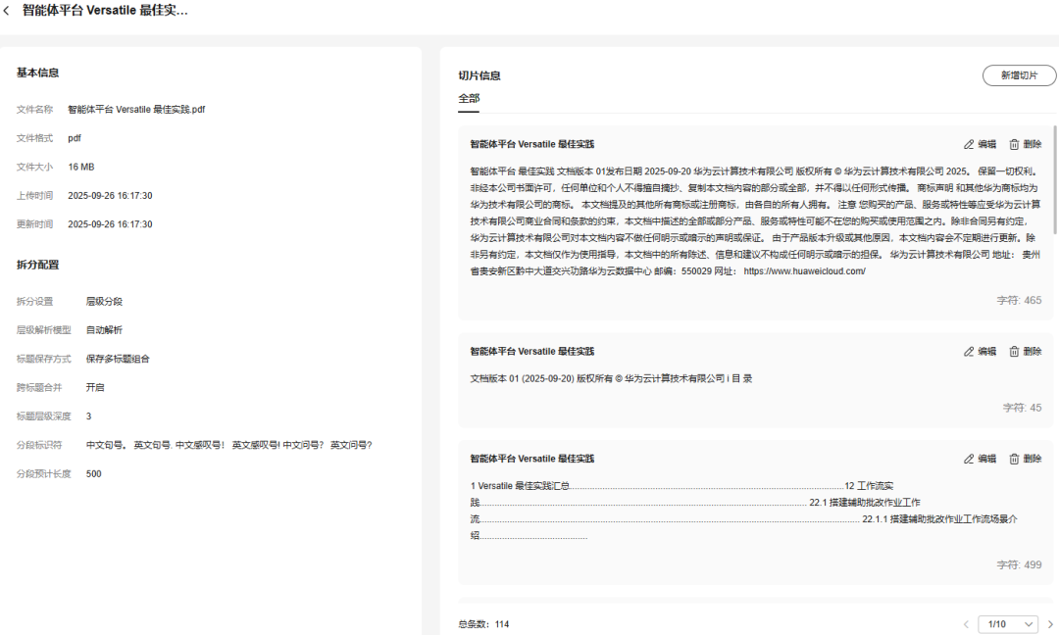Click the edit pencil icon on the 465-character slice
The height and width of the screenshot is (635, 1059).
(969, 144)
